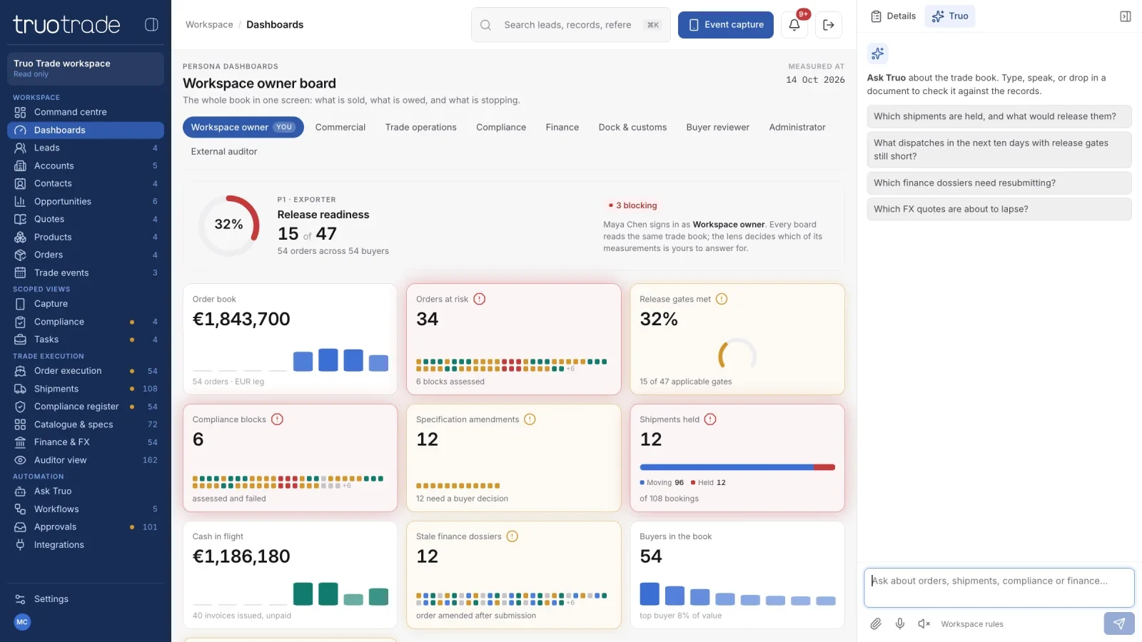Open Approvals in the sidebar
Screen dimensions: 1142x642
(86, 527)
